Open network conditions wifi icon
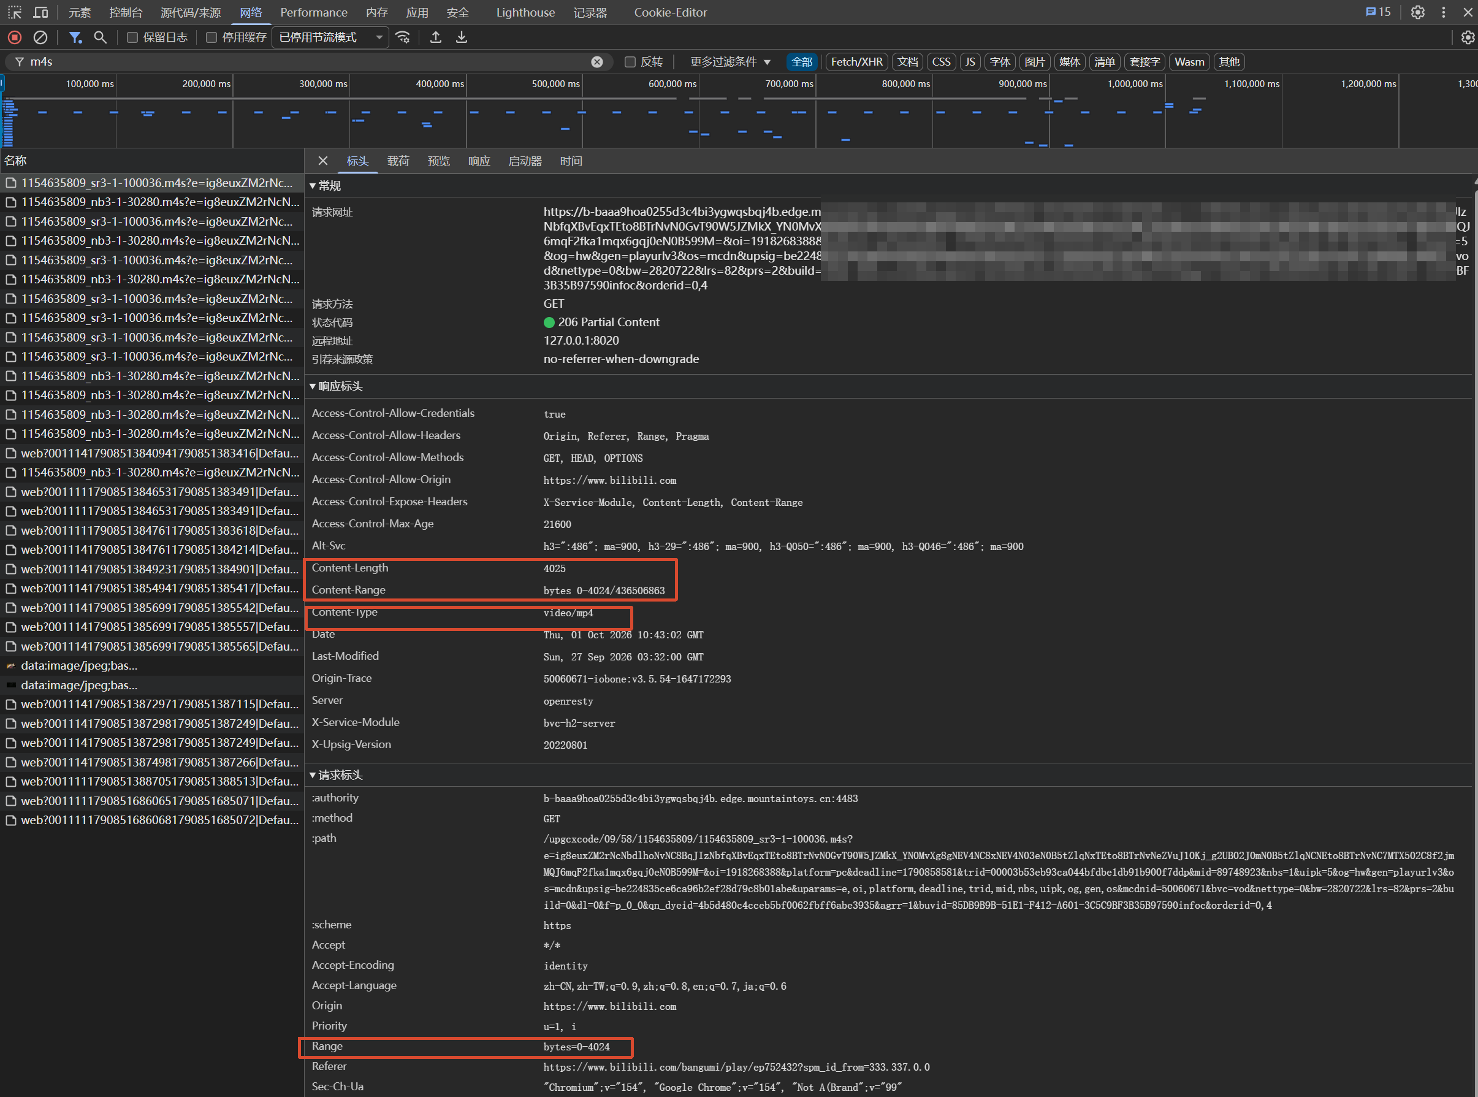The height and width of the screenshot is (1097, 1478). 403,37
